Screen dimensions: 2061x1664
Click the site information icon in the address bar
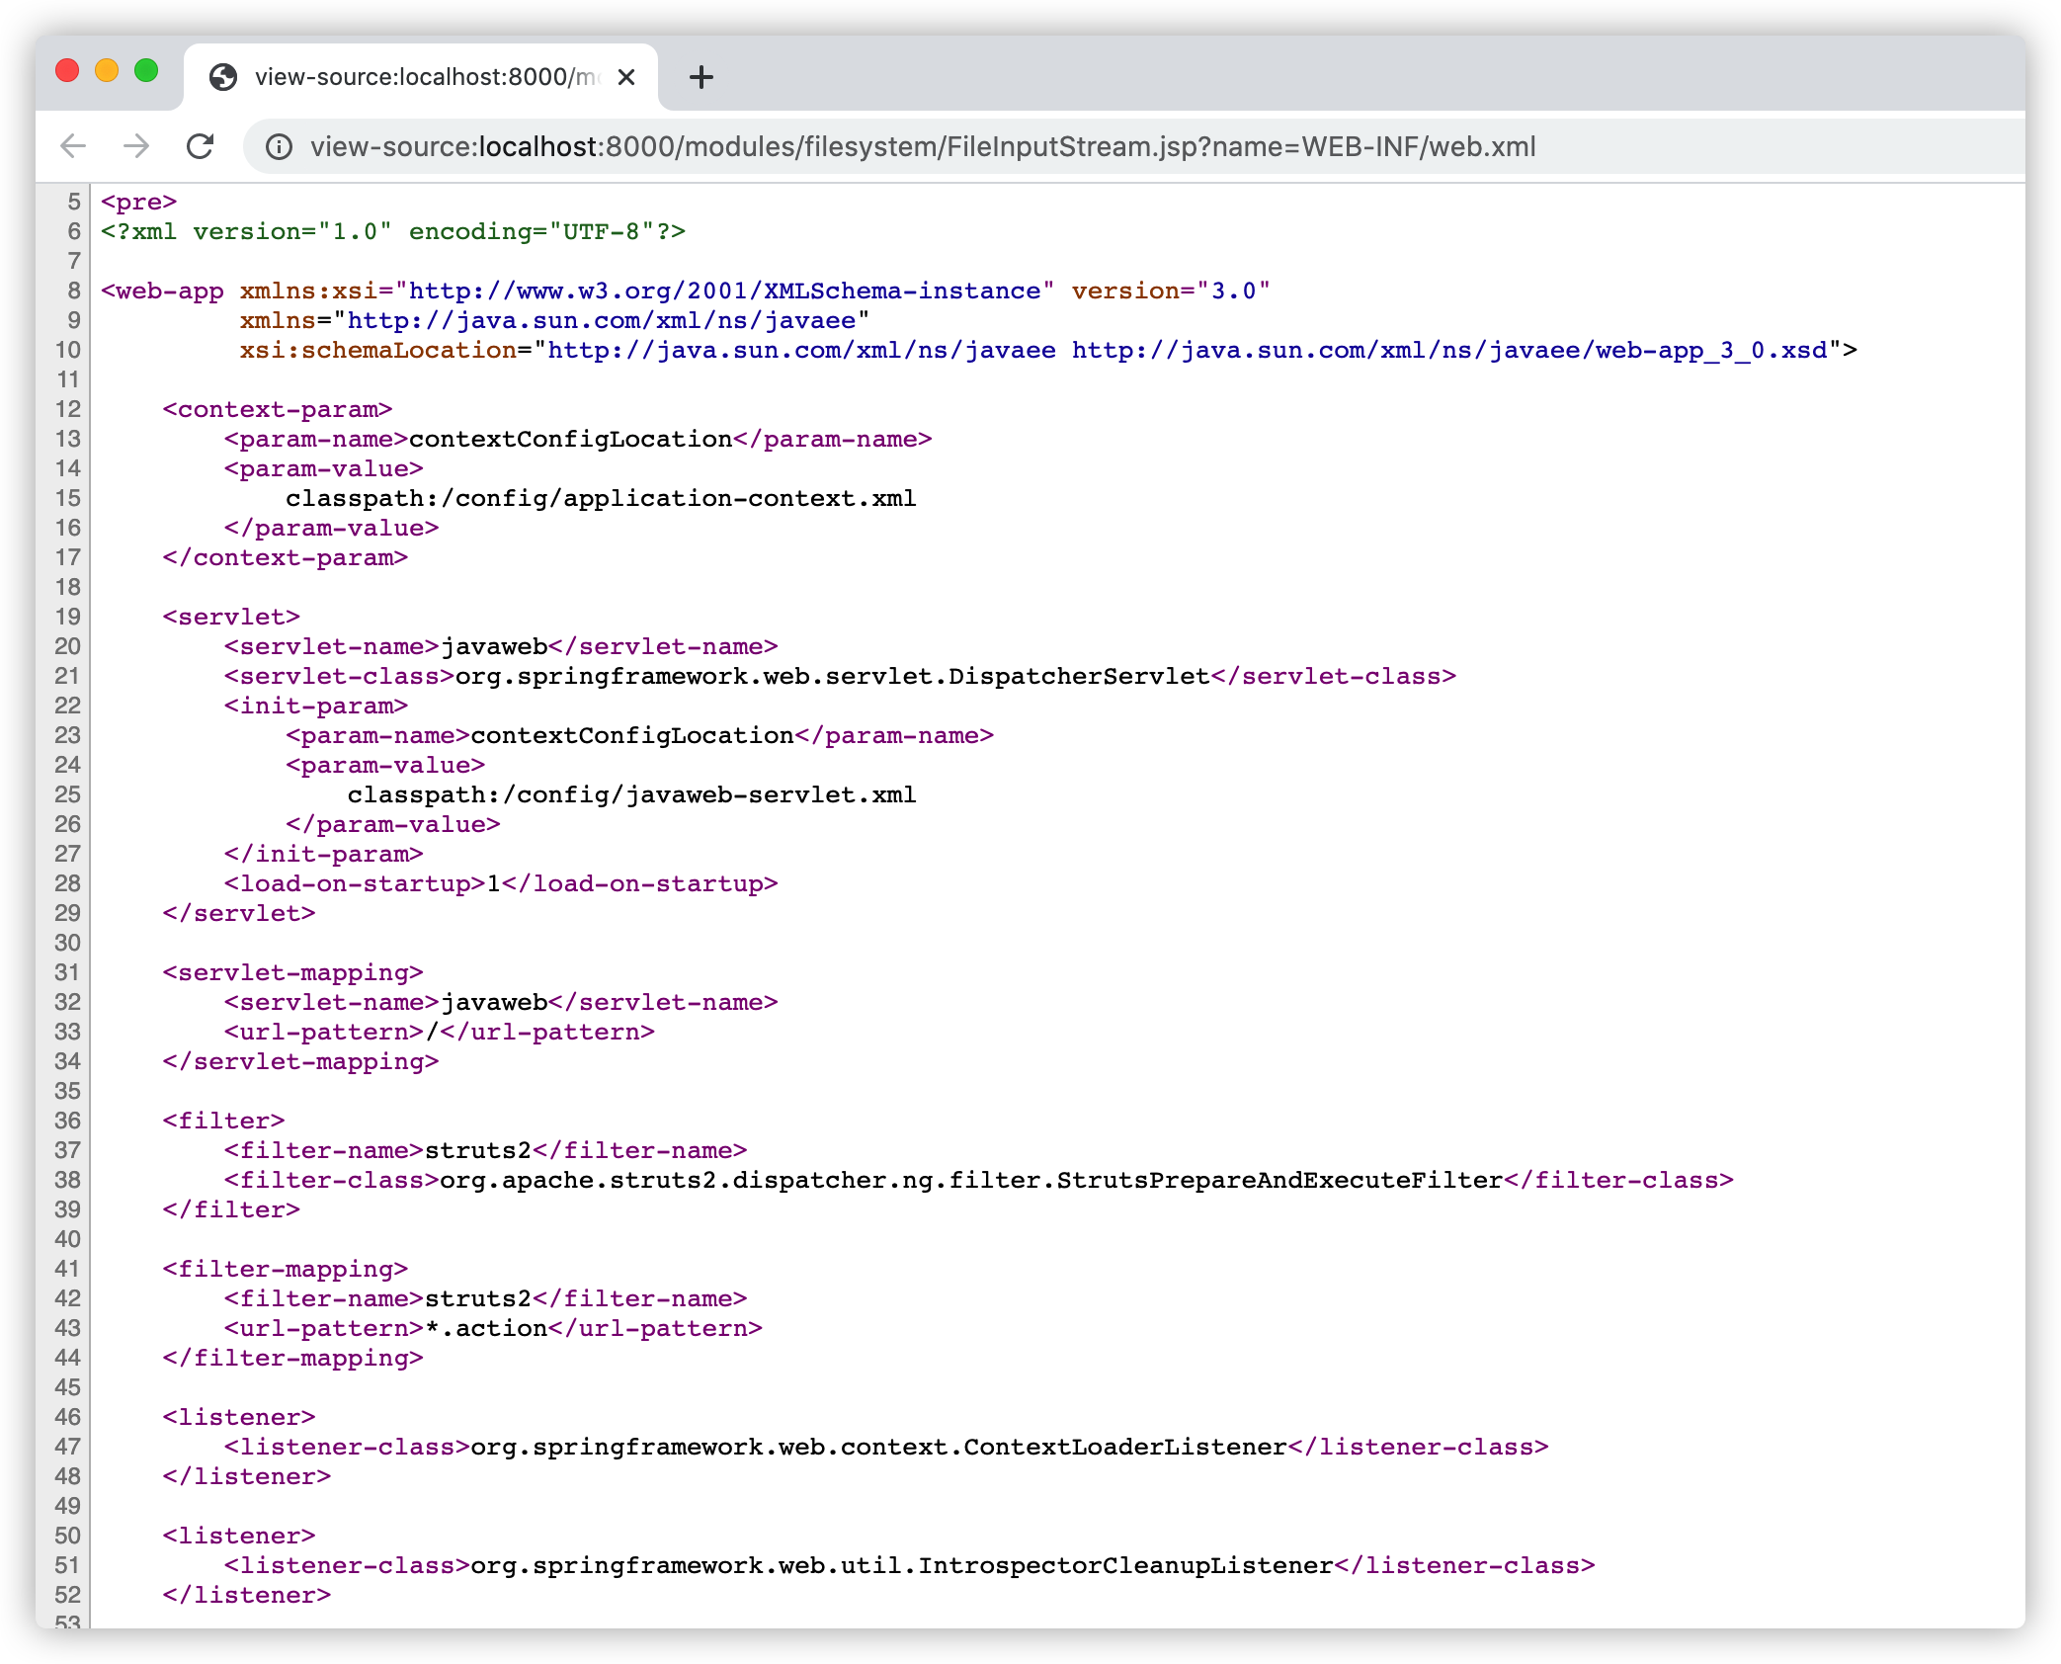point(280,147)
